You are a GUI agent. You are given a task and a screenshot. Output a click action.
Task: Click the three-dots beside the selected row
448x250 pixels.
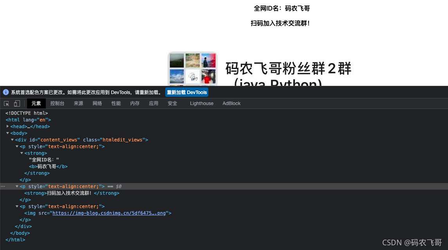3,187
